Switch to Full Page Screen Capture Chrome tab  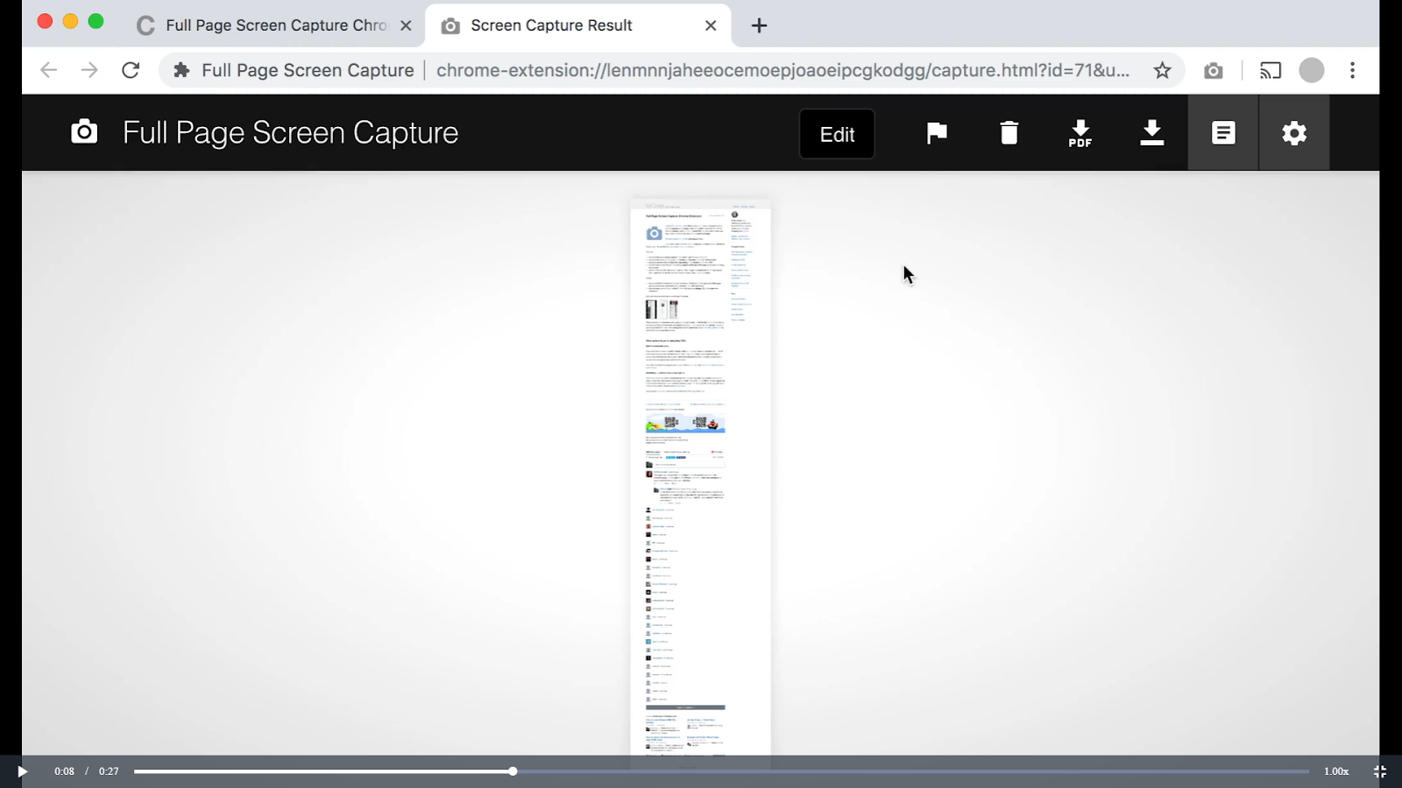(x=273, y=25)
